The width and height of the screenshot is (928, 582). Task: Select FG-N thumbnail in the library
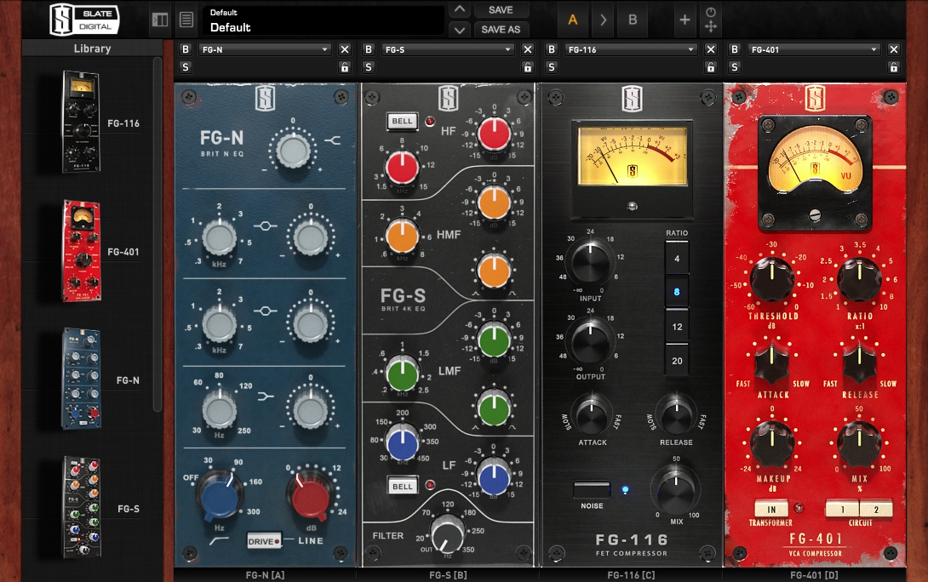(81, 379)
